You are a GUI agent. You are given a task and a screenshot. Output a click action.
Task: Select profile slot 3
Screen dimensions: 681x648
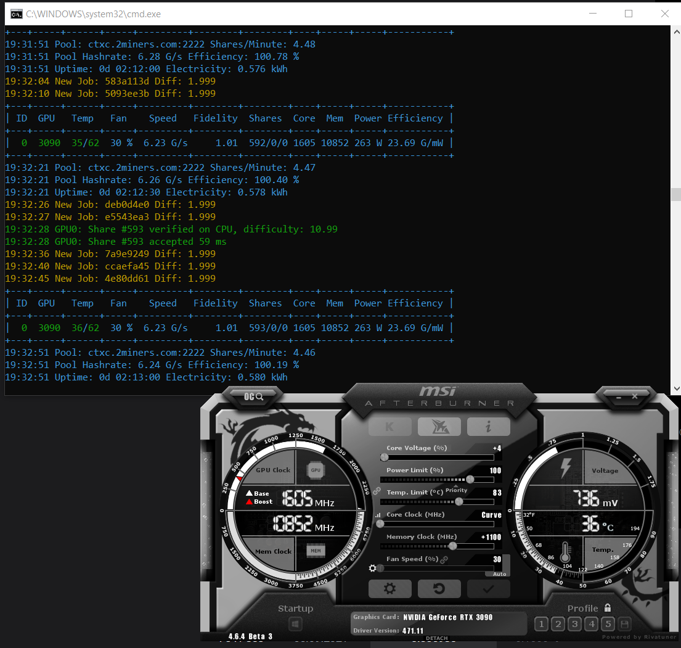click(574, 625)
